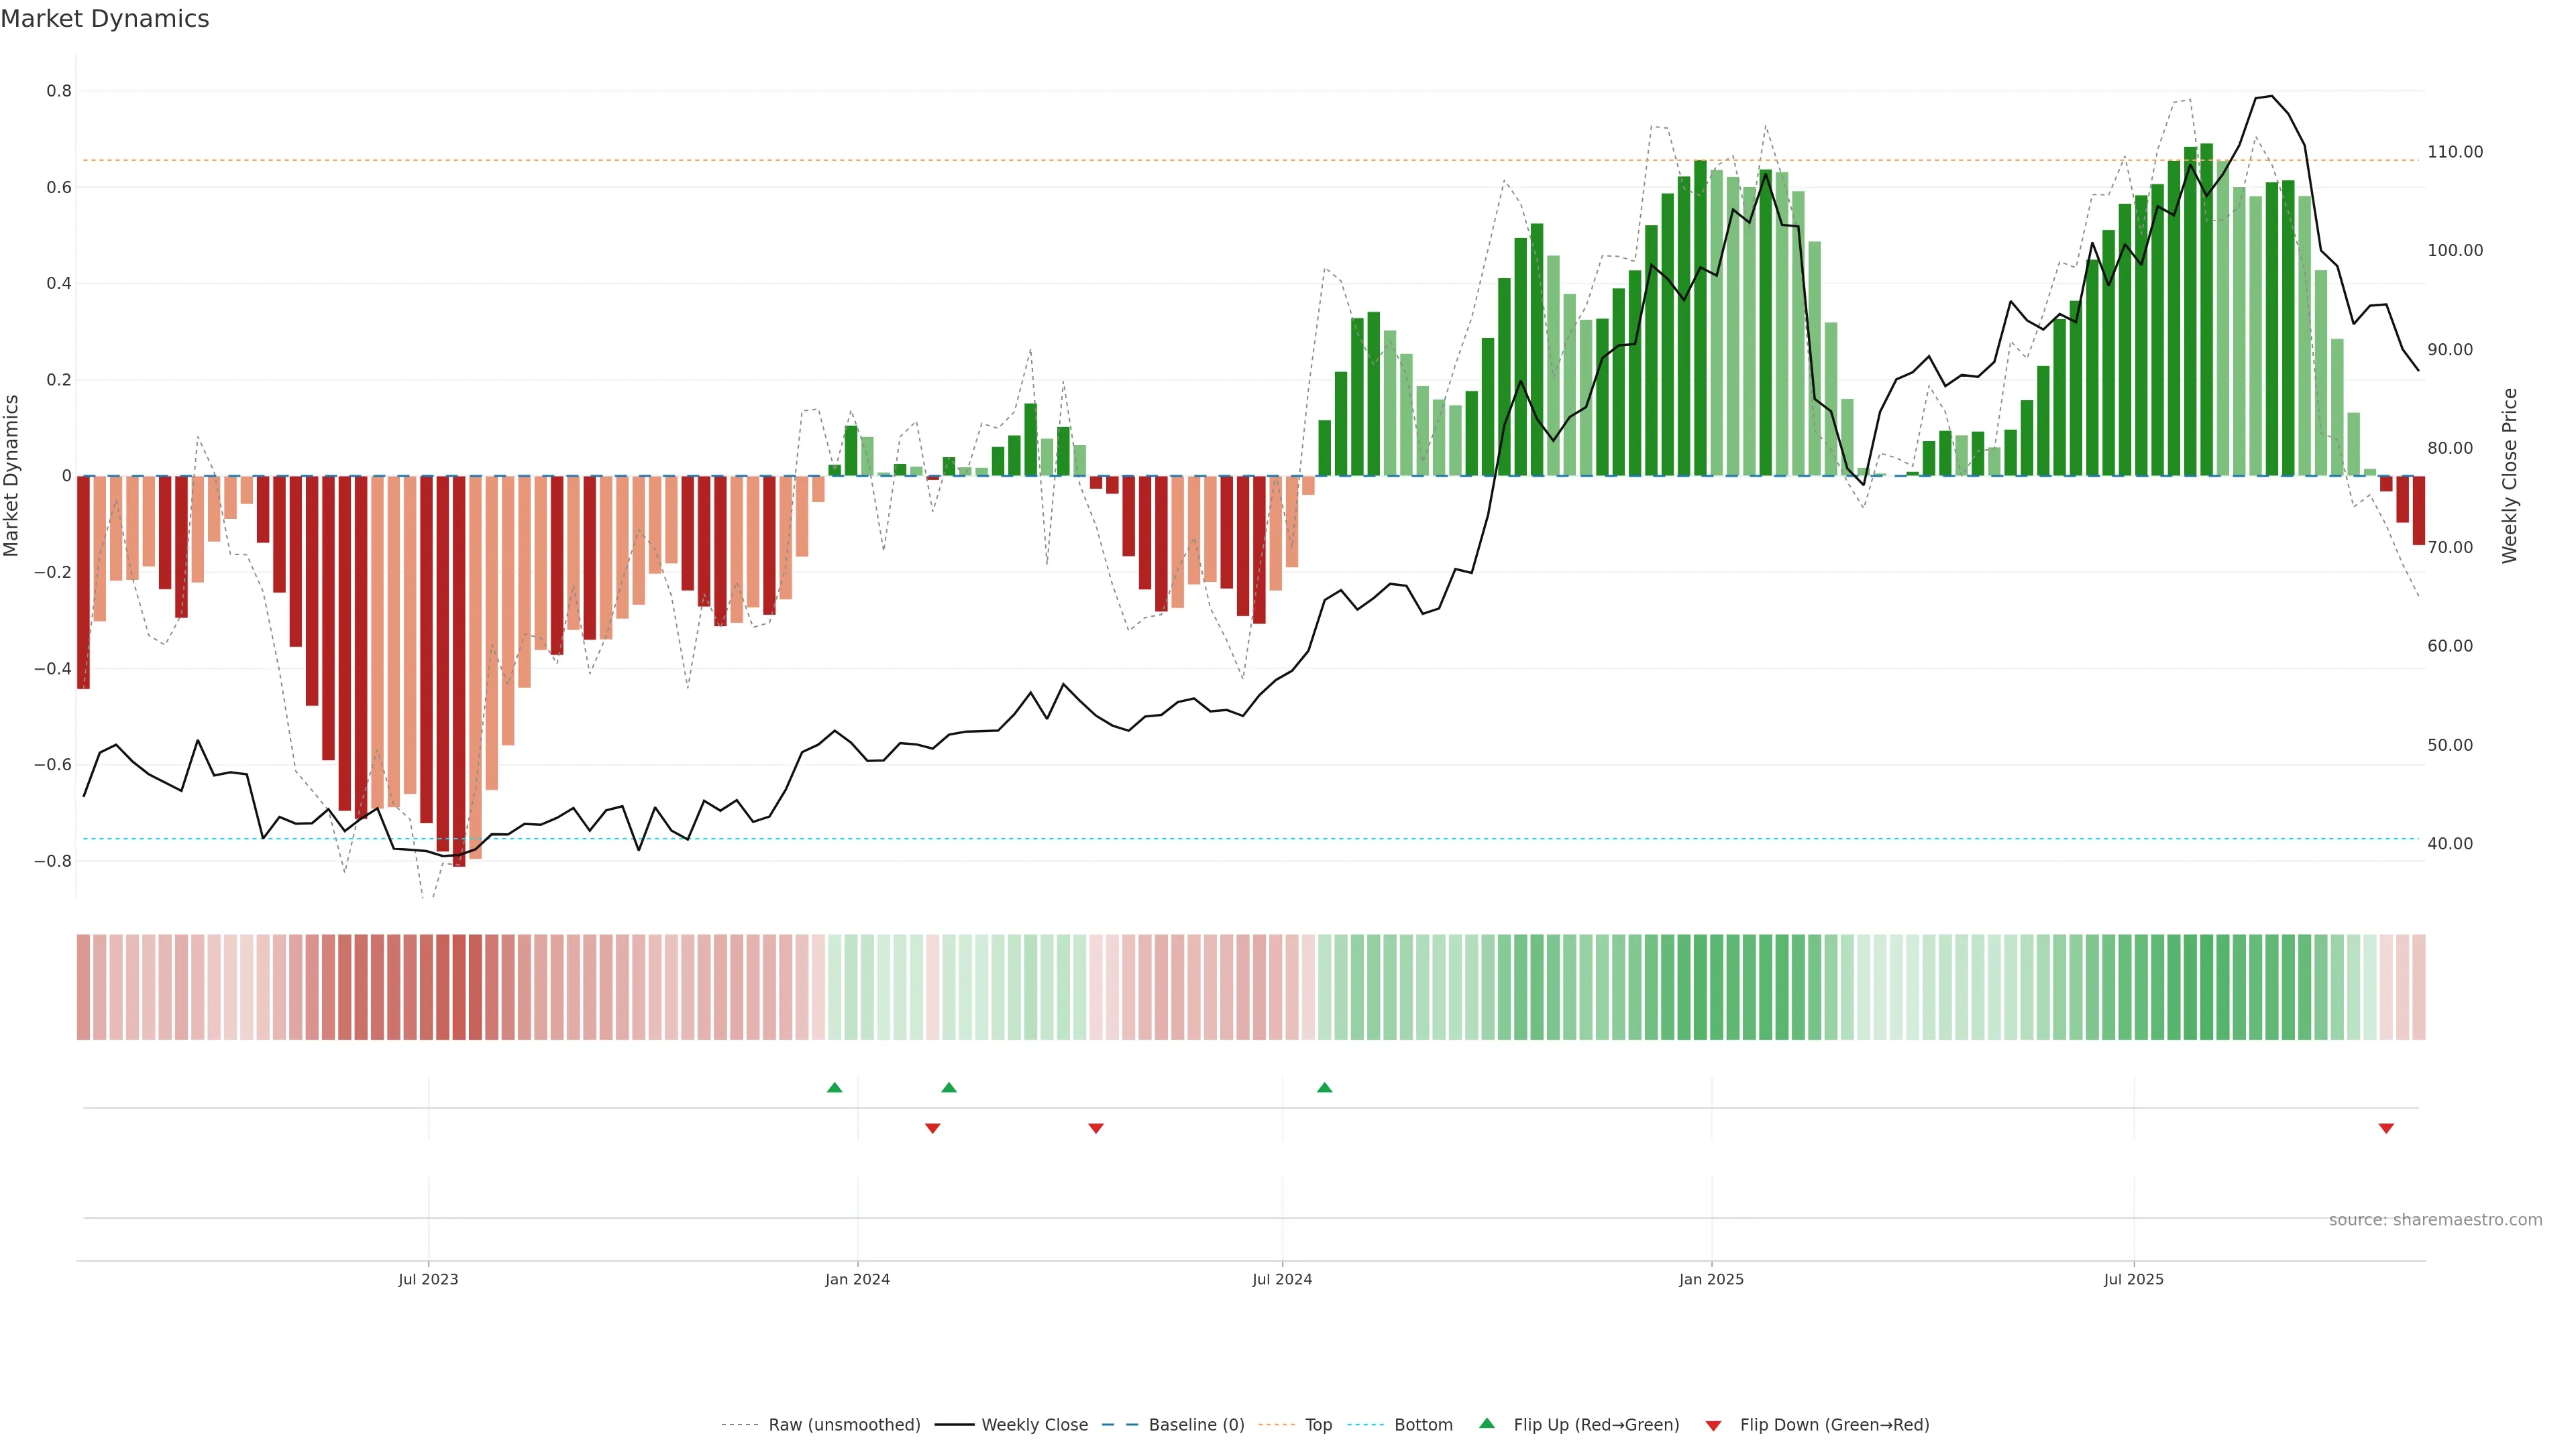Toggle the Baseline (0) legend entry

[x=1196, y=1424]
